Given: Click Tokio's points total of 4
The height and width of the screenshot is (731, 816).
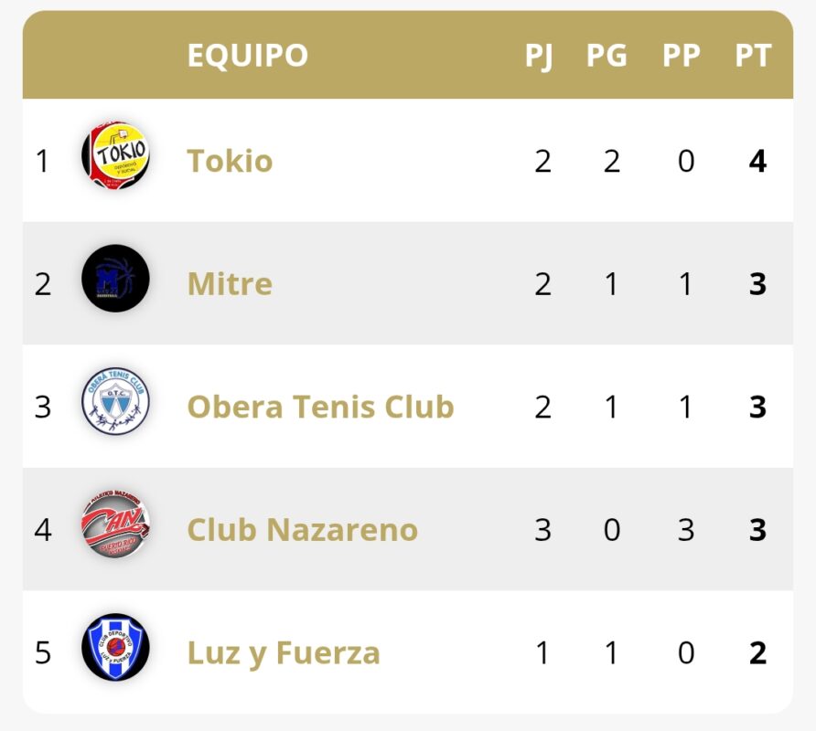Looking at the screenshot, I should tap(757, 162).
